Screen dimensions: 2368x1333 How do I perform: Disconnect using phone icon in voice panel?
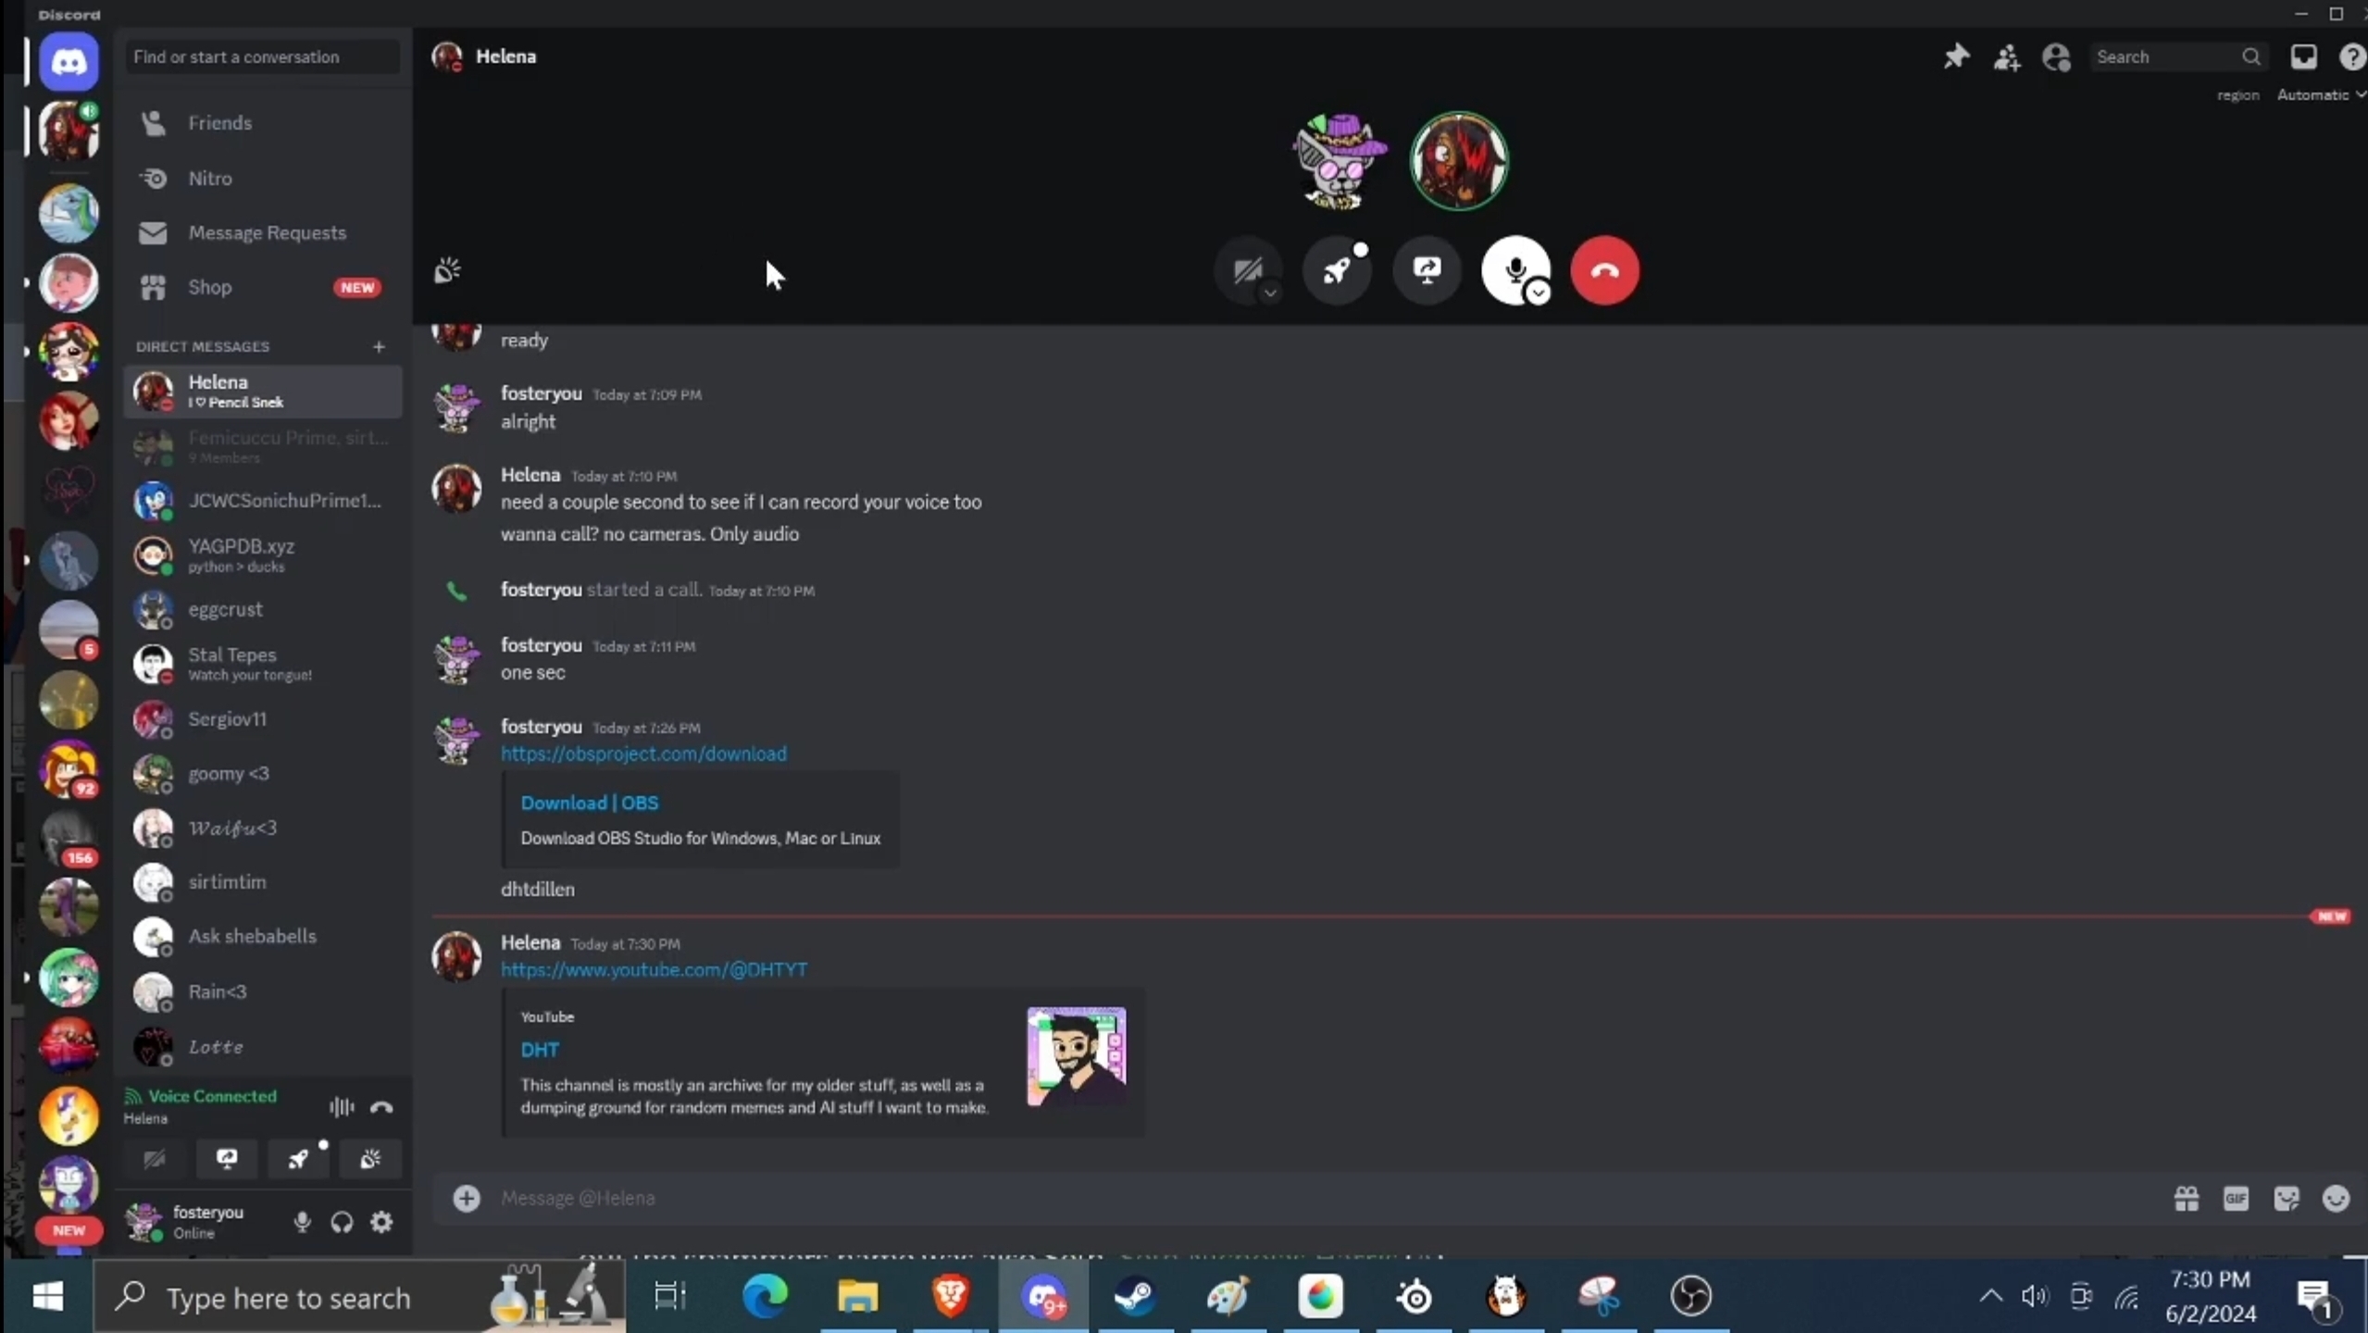pyautogui.click(x=381, y=1106)
